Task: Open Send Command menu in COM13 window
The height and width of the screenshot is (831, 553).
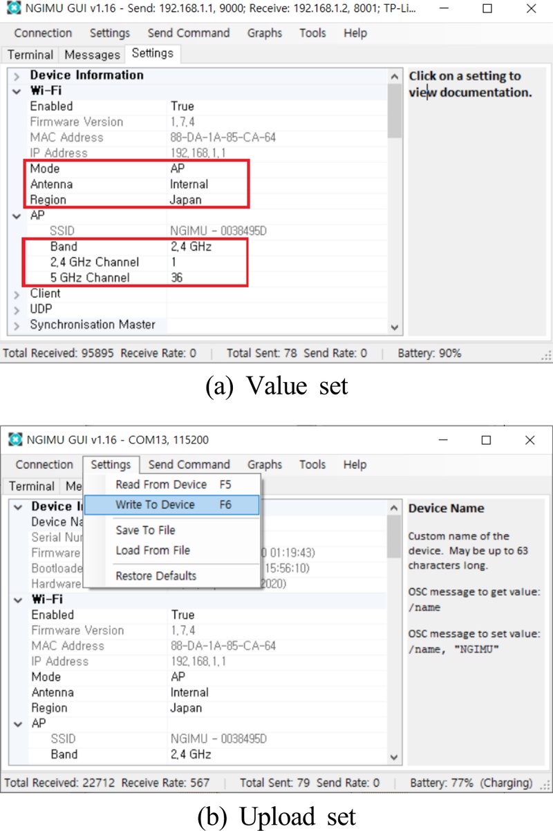Action: point(189,465)
